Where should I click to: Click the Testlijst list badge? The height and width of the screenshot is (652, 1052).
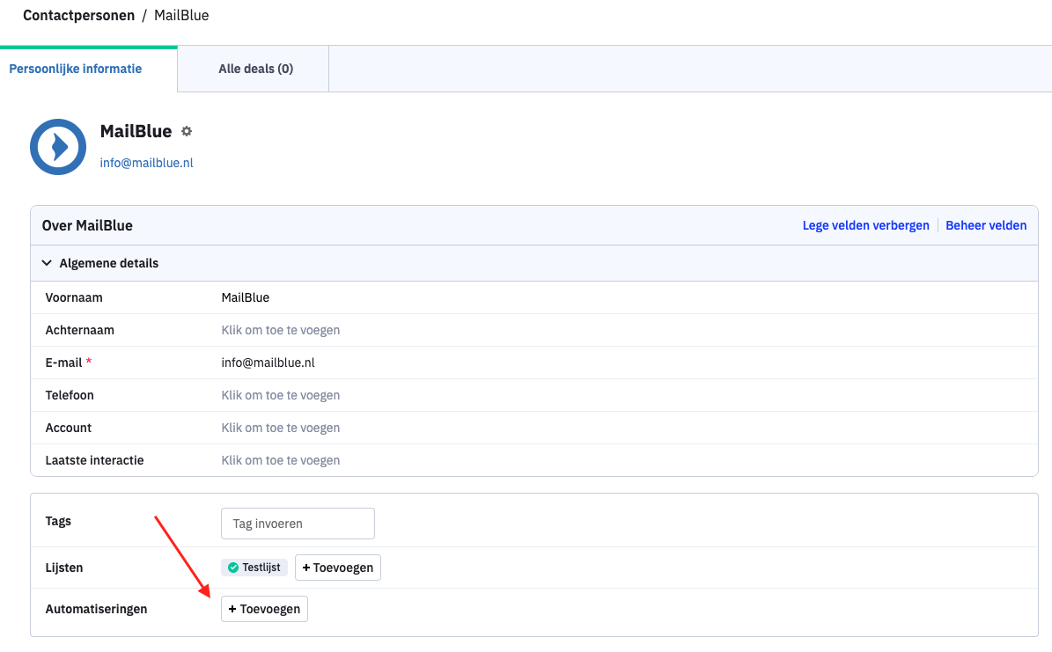[254, 568]
